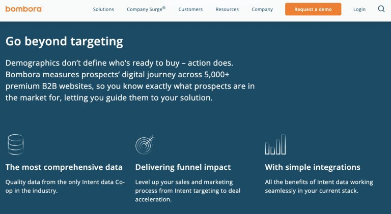Select 'With simple integrations' heading
The height and width of the screenshot is (214, 391).
[313, 167]
